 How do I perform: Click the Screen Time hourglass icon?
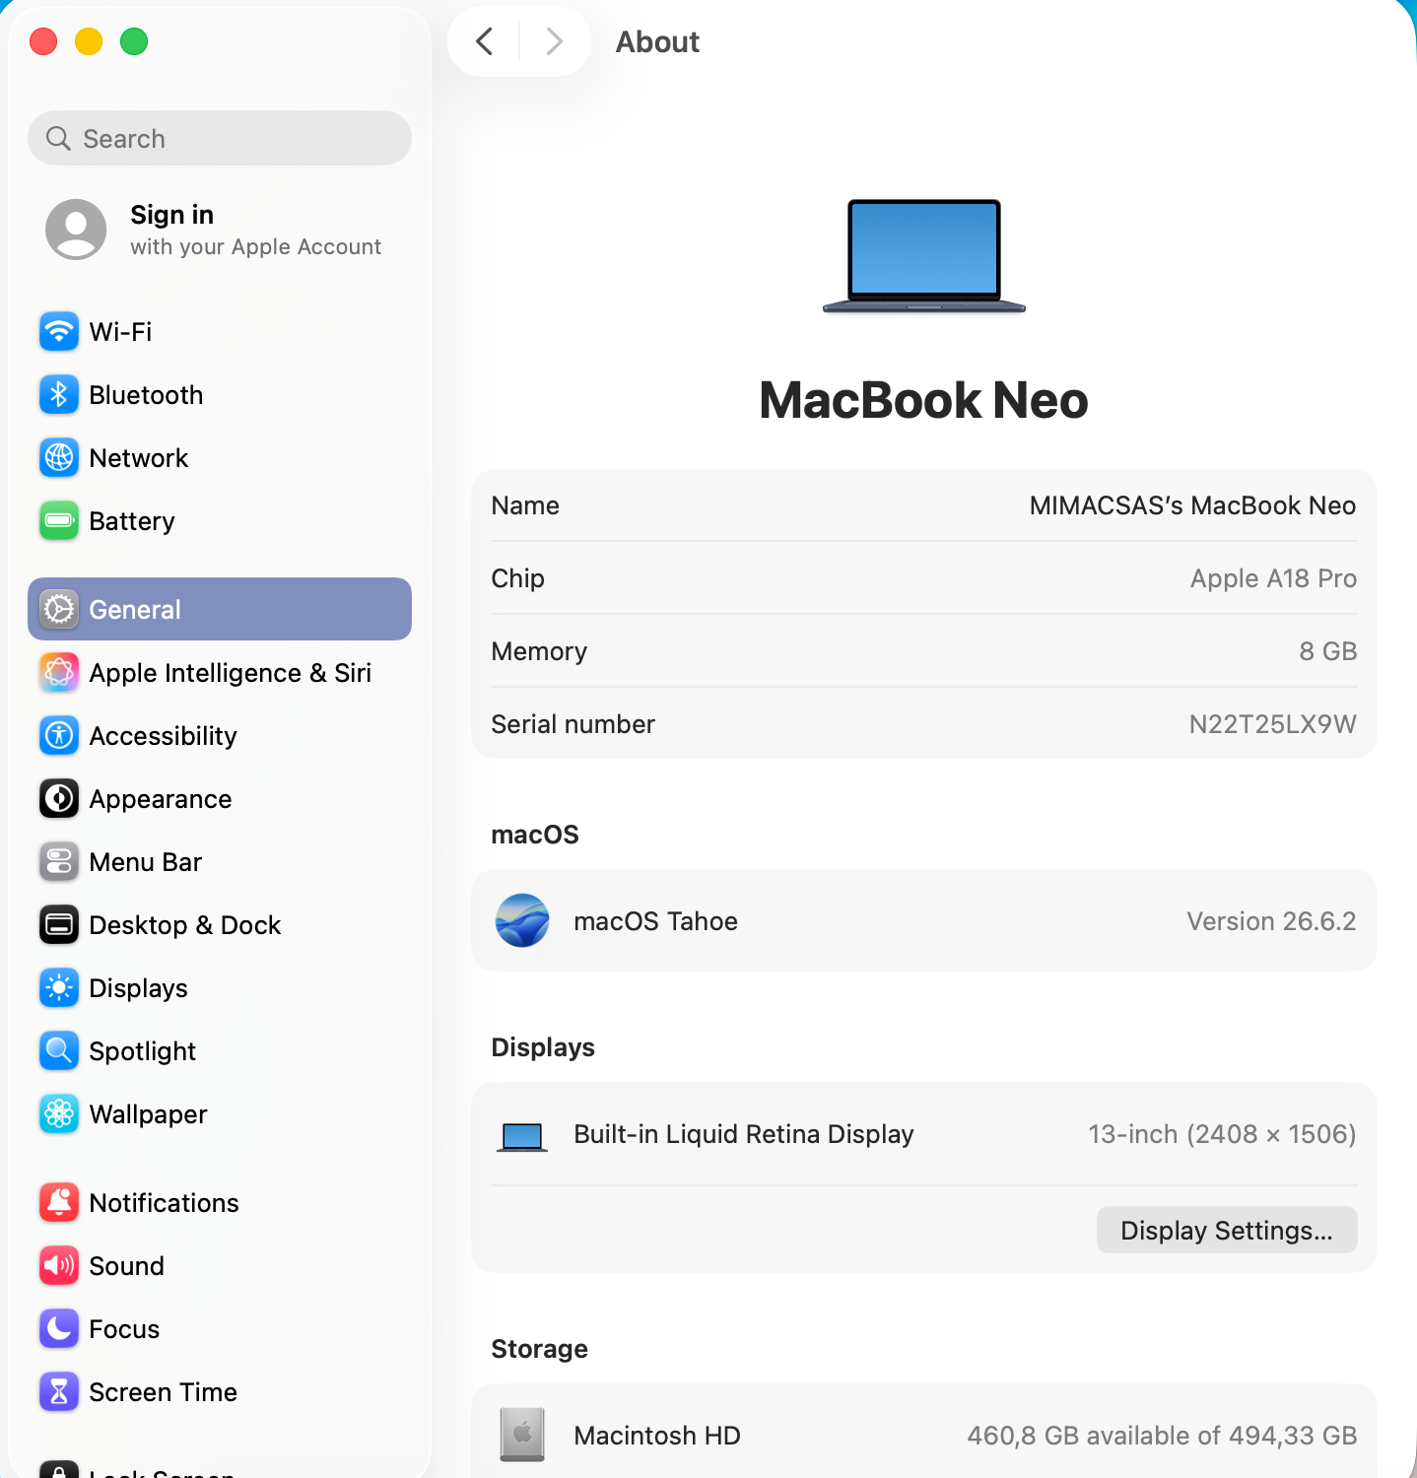59,1392
